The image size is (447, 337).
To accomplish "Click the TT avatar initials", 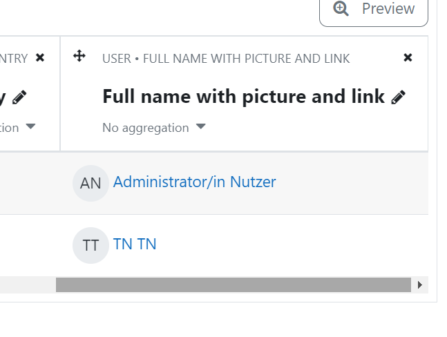I will pos(91,245).
